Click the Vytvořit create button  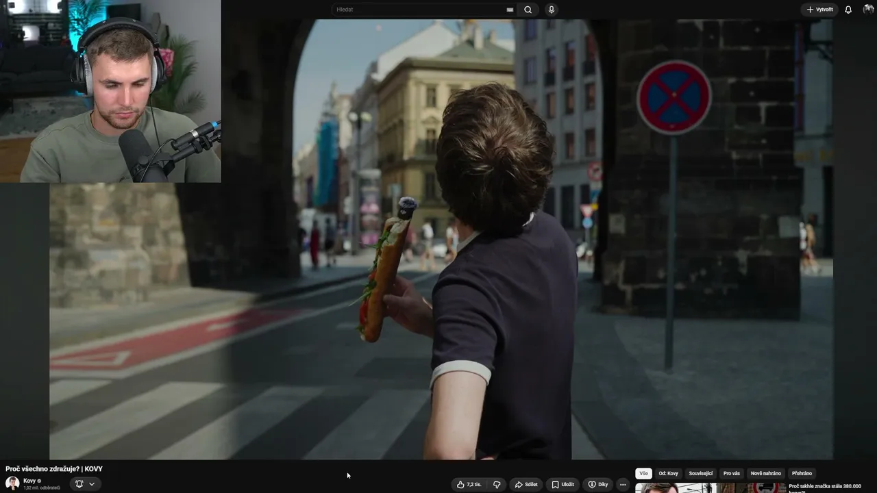[819, 10]
